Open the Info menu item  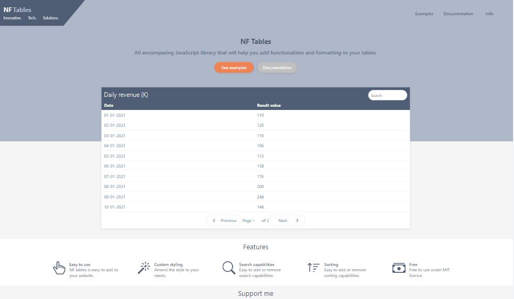tap(489, 14)
